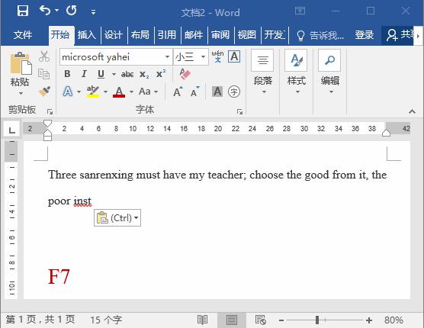424x328 pixels.
Task: Toggle underline formatting
Action: point(101,74)
